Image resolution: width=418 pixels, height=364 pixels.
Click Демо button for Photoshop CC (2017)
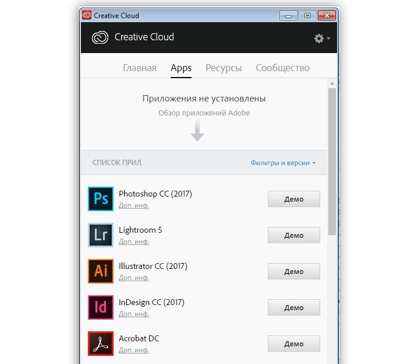(x=294, y=199)
